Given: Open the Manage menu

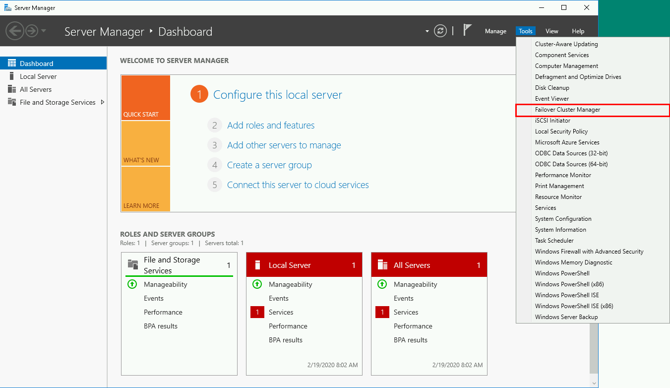Looking at the screenshot, I should (495, 31).
